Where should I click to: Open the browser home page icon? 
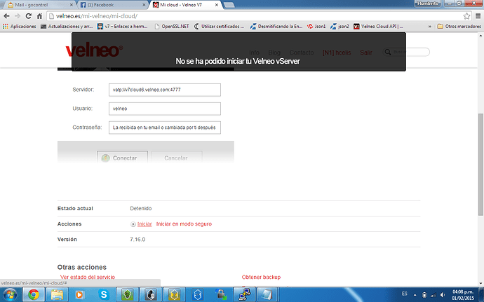[39, 16]
